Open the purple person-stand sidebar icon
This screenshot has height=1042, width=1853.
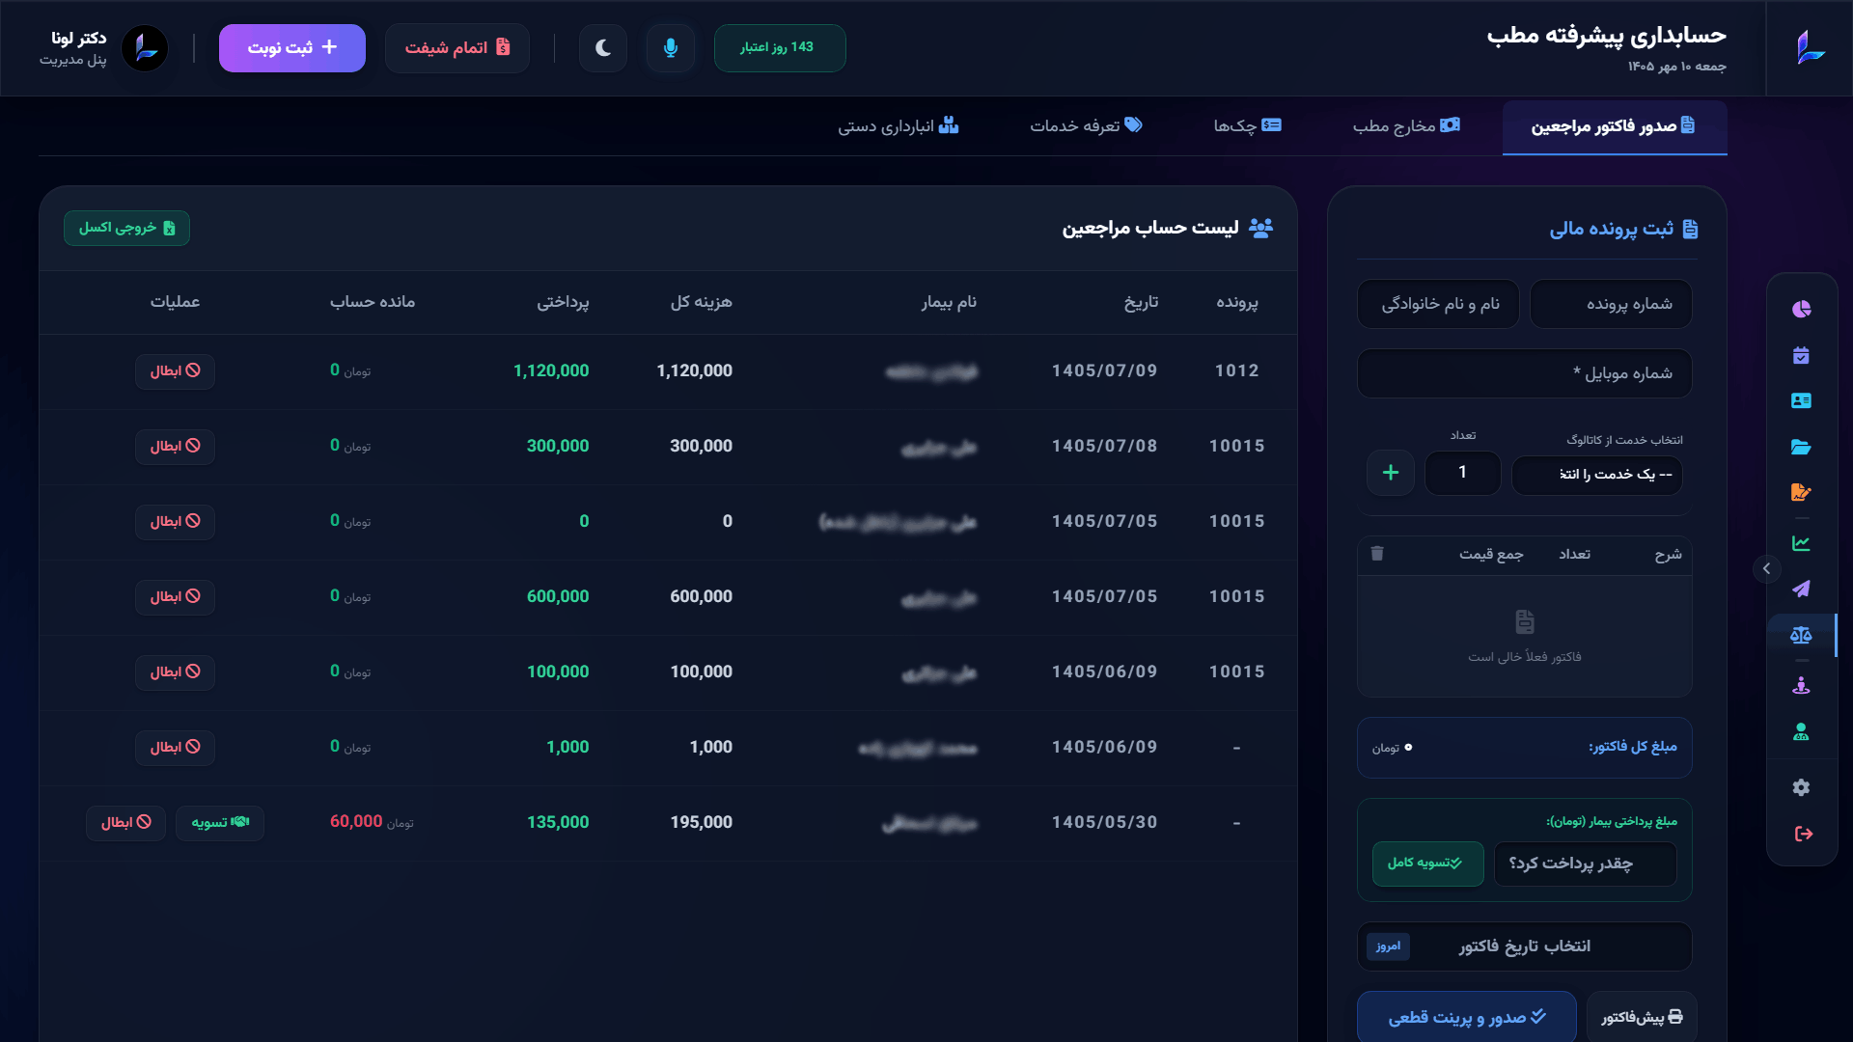click(x=1801, y=686)
